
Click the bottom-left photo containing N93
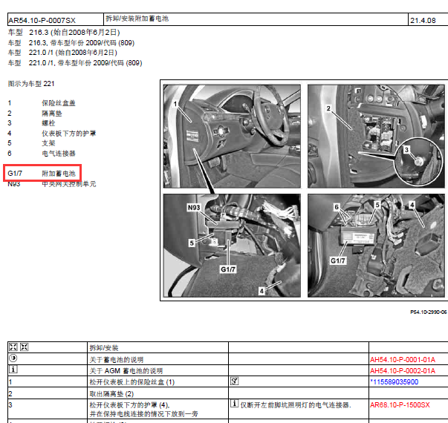tap(232, 246)
